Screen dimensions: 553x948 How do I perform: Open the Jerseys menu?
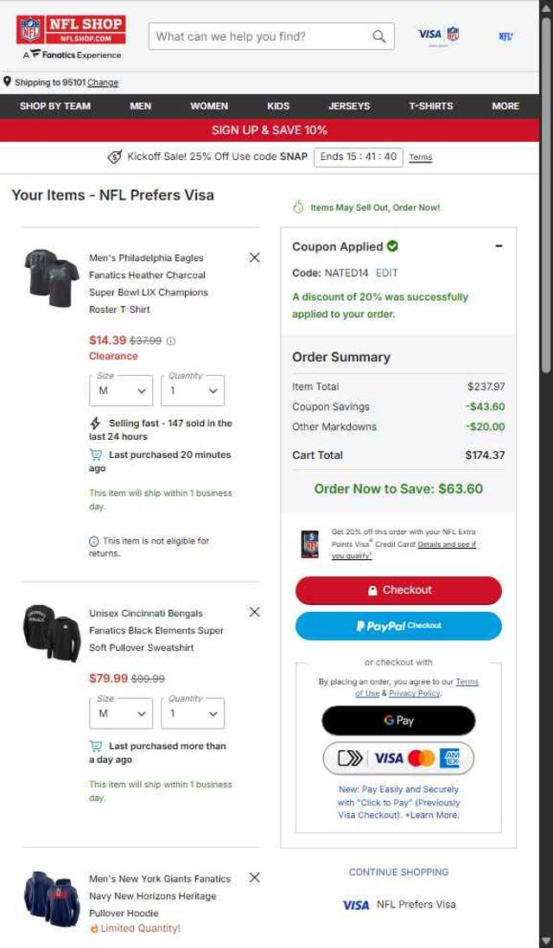(x=349, y=106)
